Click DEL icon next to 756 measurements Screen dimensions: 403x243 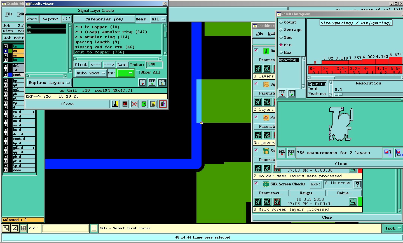(282, 153)
